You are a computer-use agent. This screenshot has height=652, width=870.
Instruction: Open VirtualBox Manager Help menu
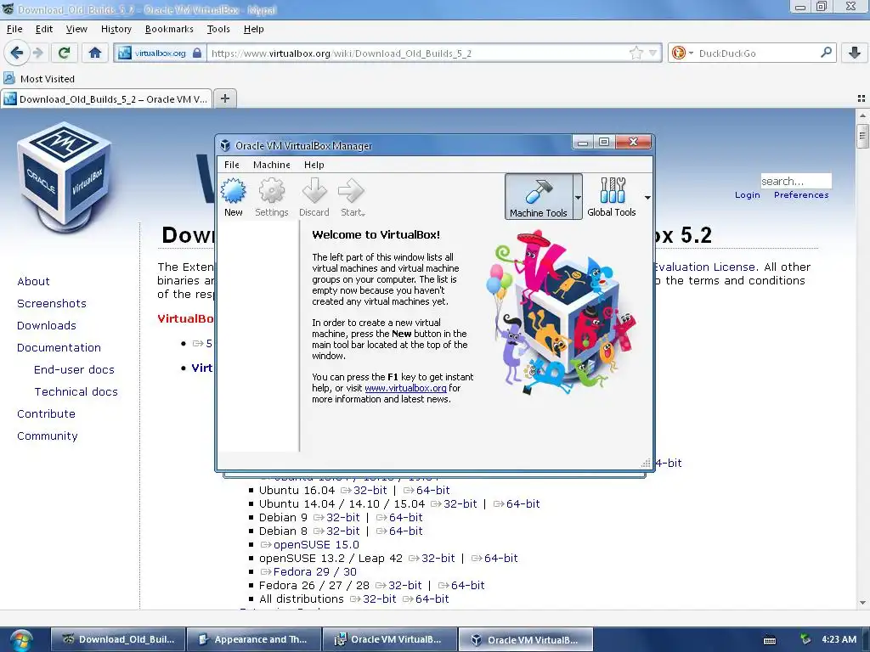coord(314,165)
